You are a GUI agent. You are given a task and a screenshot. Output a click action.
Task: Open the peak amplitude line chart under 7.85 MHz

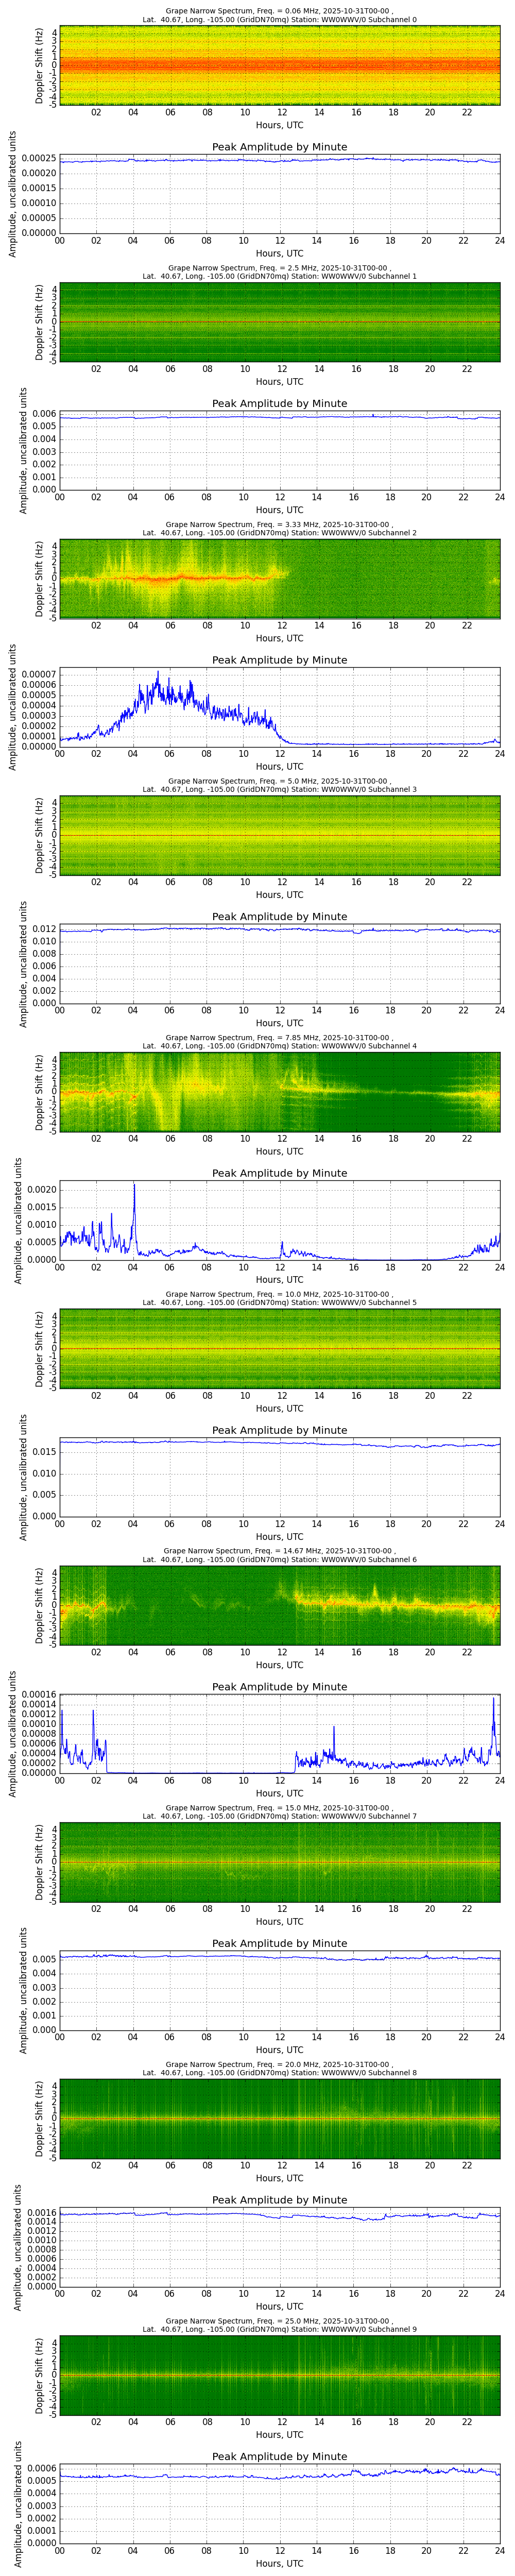[279, 1221]
